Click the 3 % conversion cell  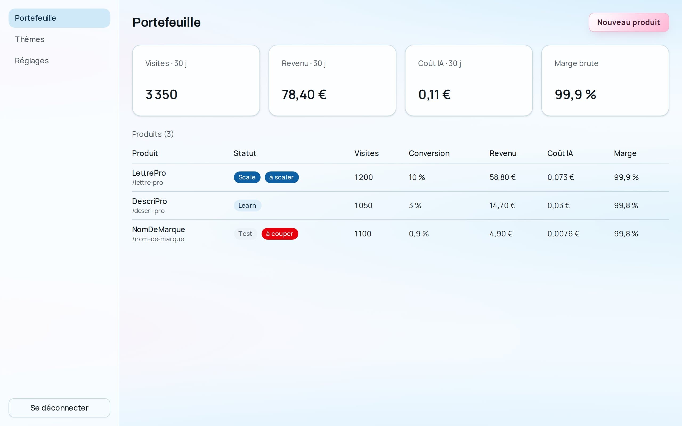[415, 205]
